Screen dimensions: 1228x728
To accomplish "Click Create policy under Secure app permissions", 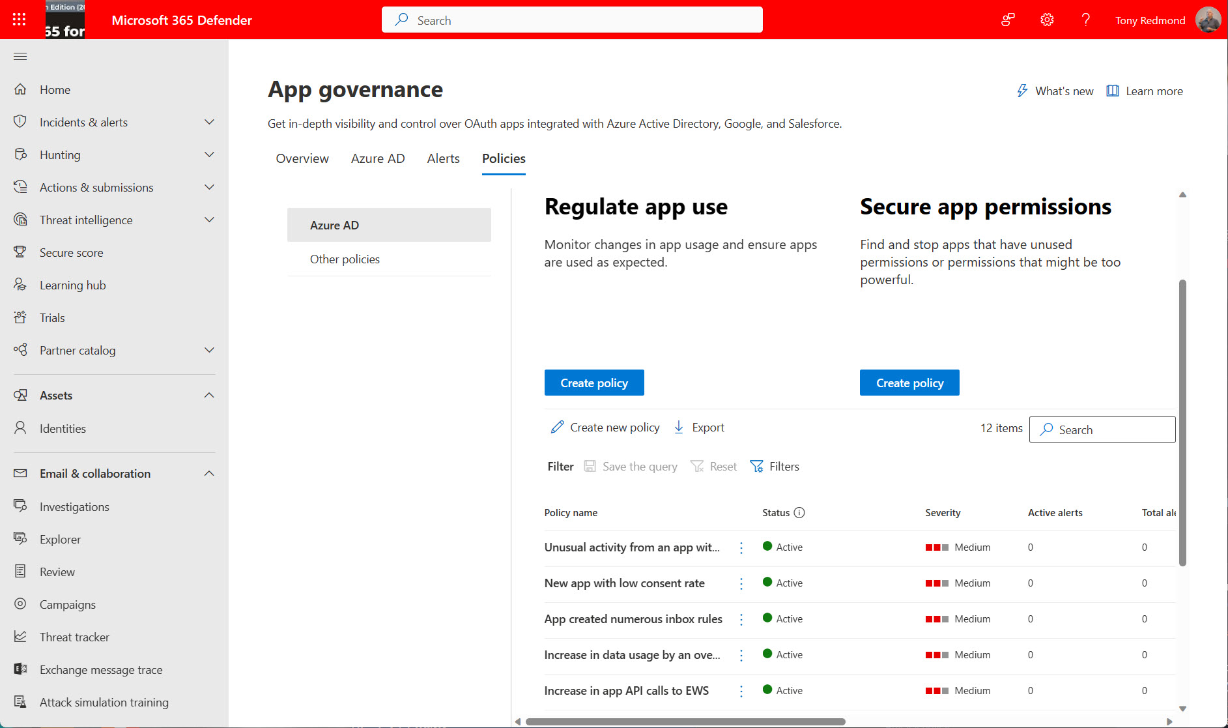I will [909, 383].
